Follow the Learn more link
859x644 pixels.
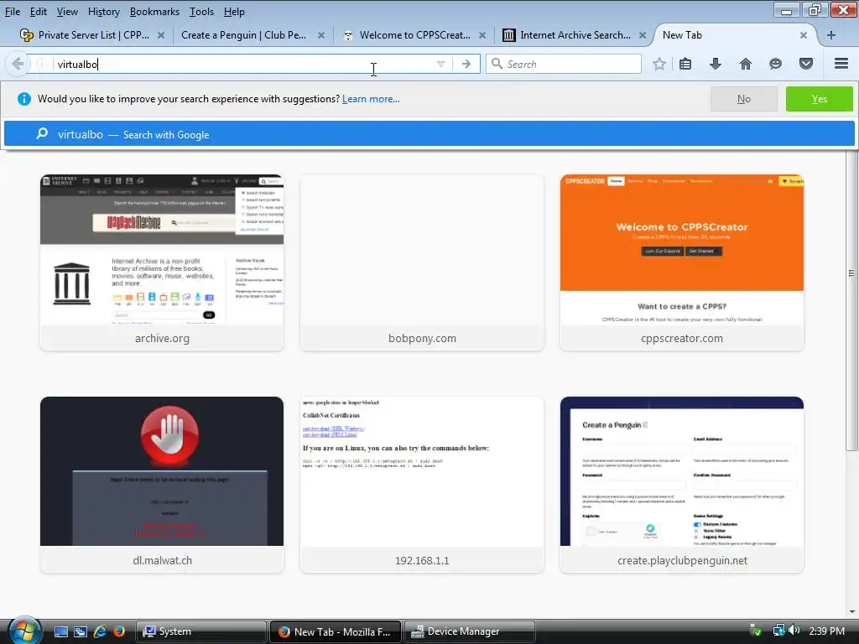[x=371, y=99]
